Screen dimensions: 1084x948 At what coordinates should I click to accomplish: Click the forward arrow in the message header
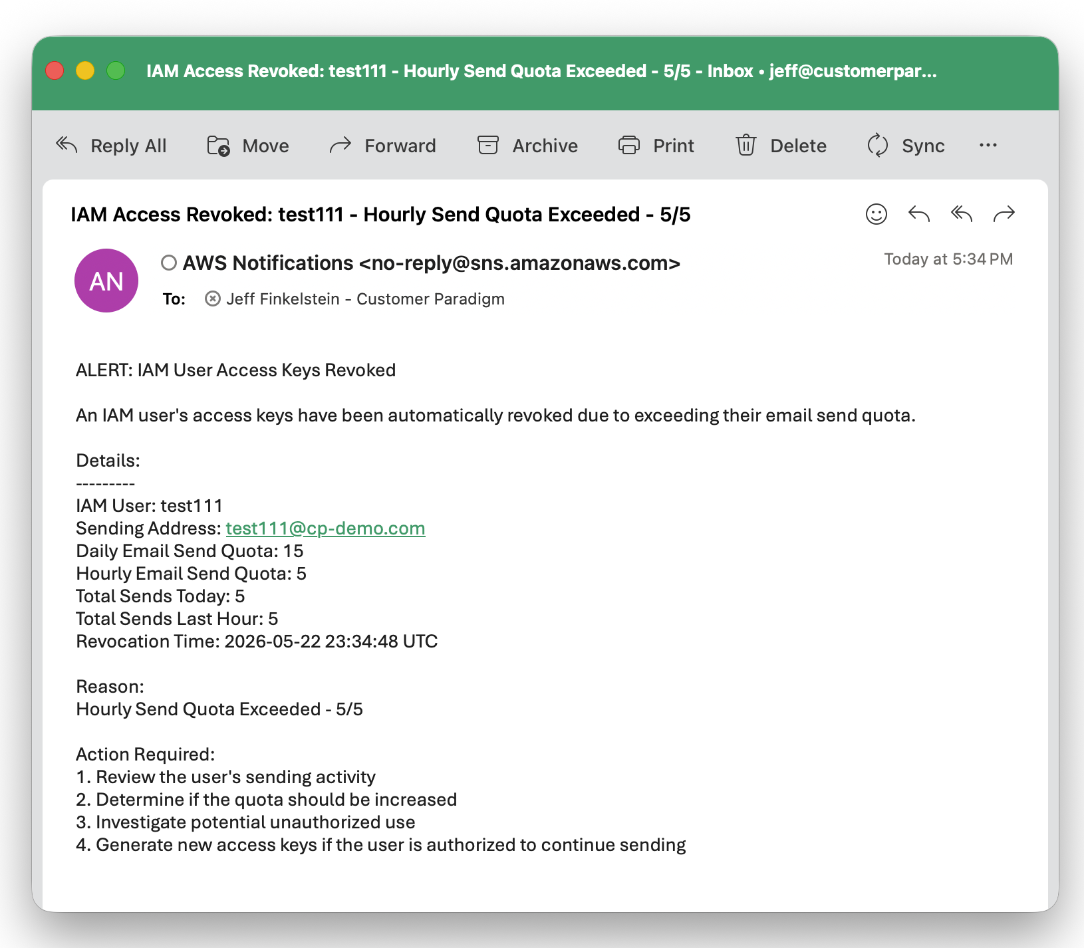pyautogui.click(x=1004, y=214)
